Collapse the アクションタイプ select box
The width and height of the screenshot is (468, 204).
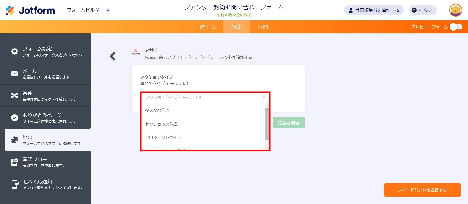pos(205,97)
